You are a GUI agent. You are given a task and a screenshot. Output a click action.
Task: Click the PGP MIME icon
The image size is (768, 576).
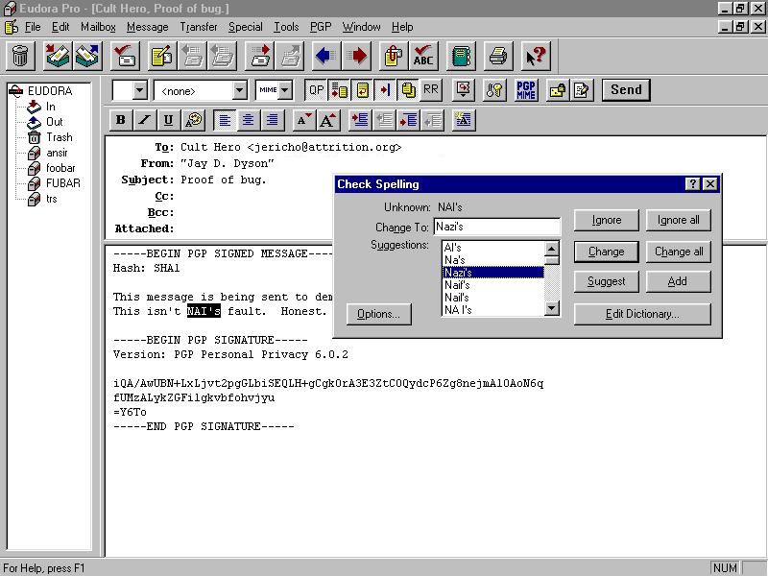click(x=526, y=90)
